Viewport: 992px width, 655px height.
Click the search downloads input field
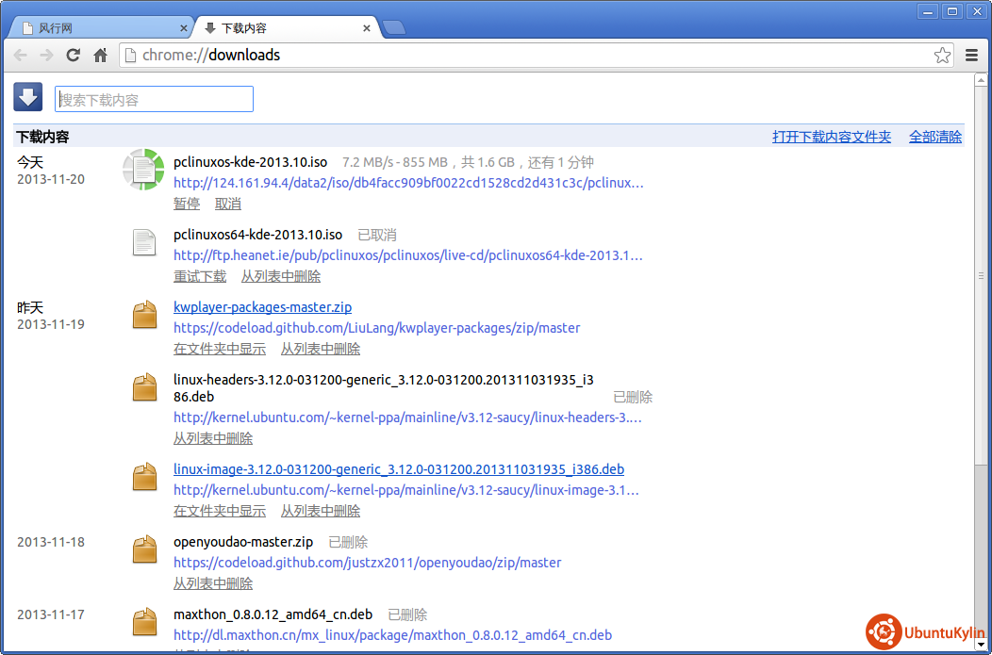pyautogui.click(x=155, y=99)
